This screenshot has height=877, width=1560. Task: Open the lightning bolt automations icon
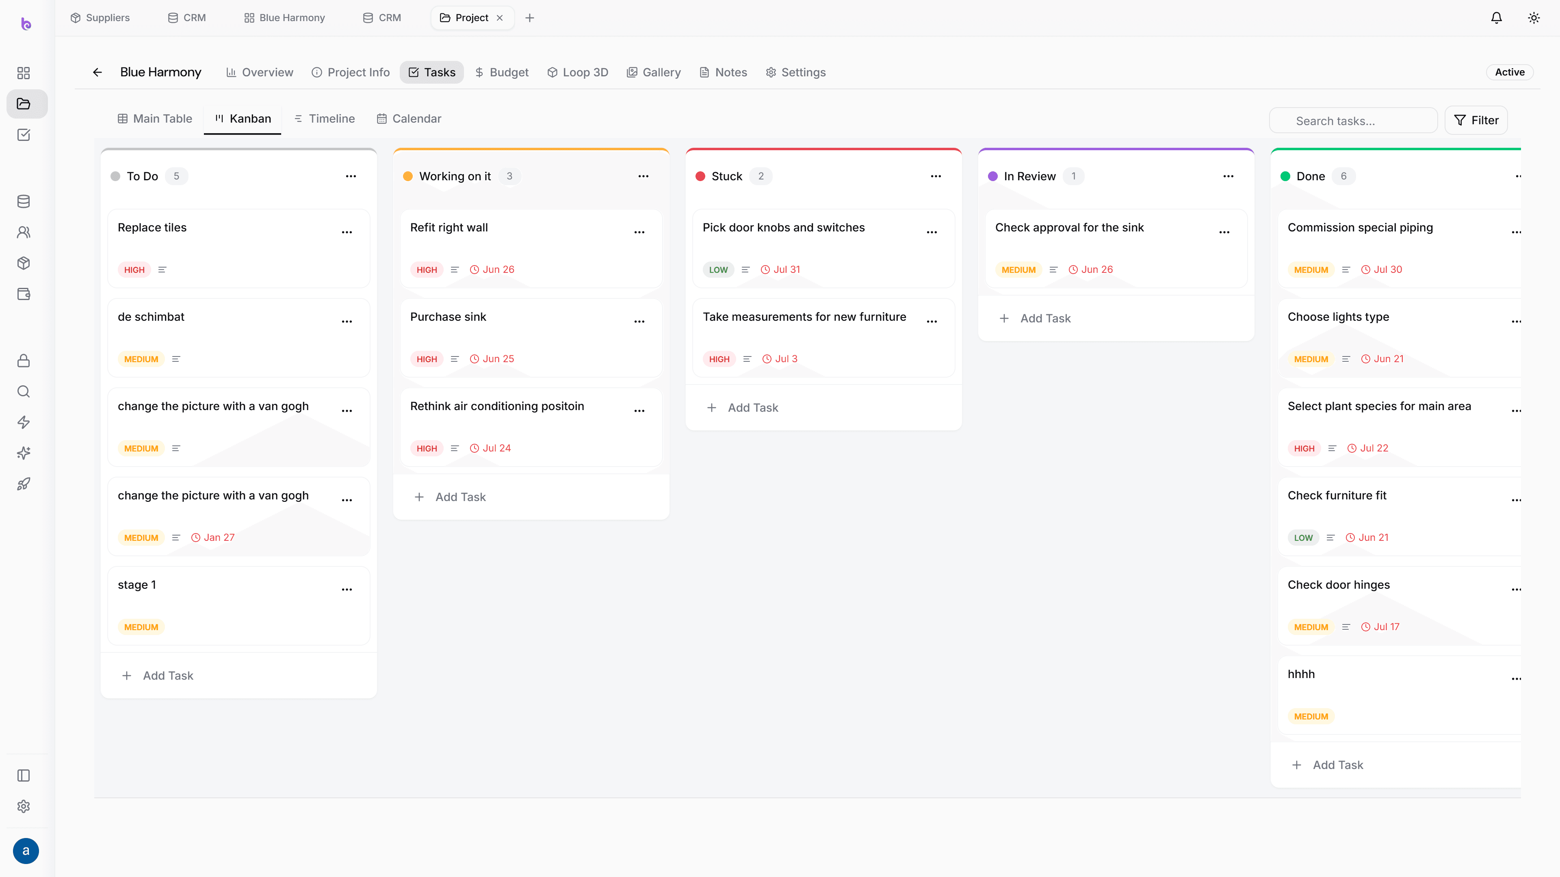point(24,422)
